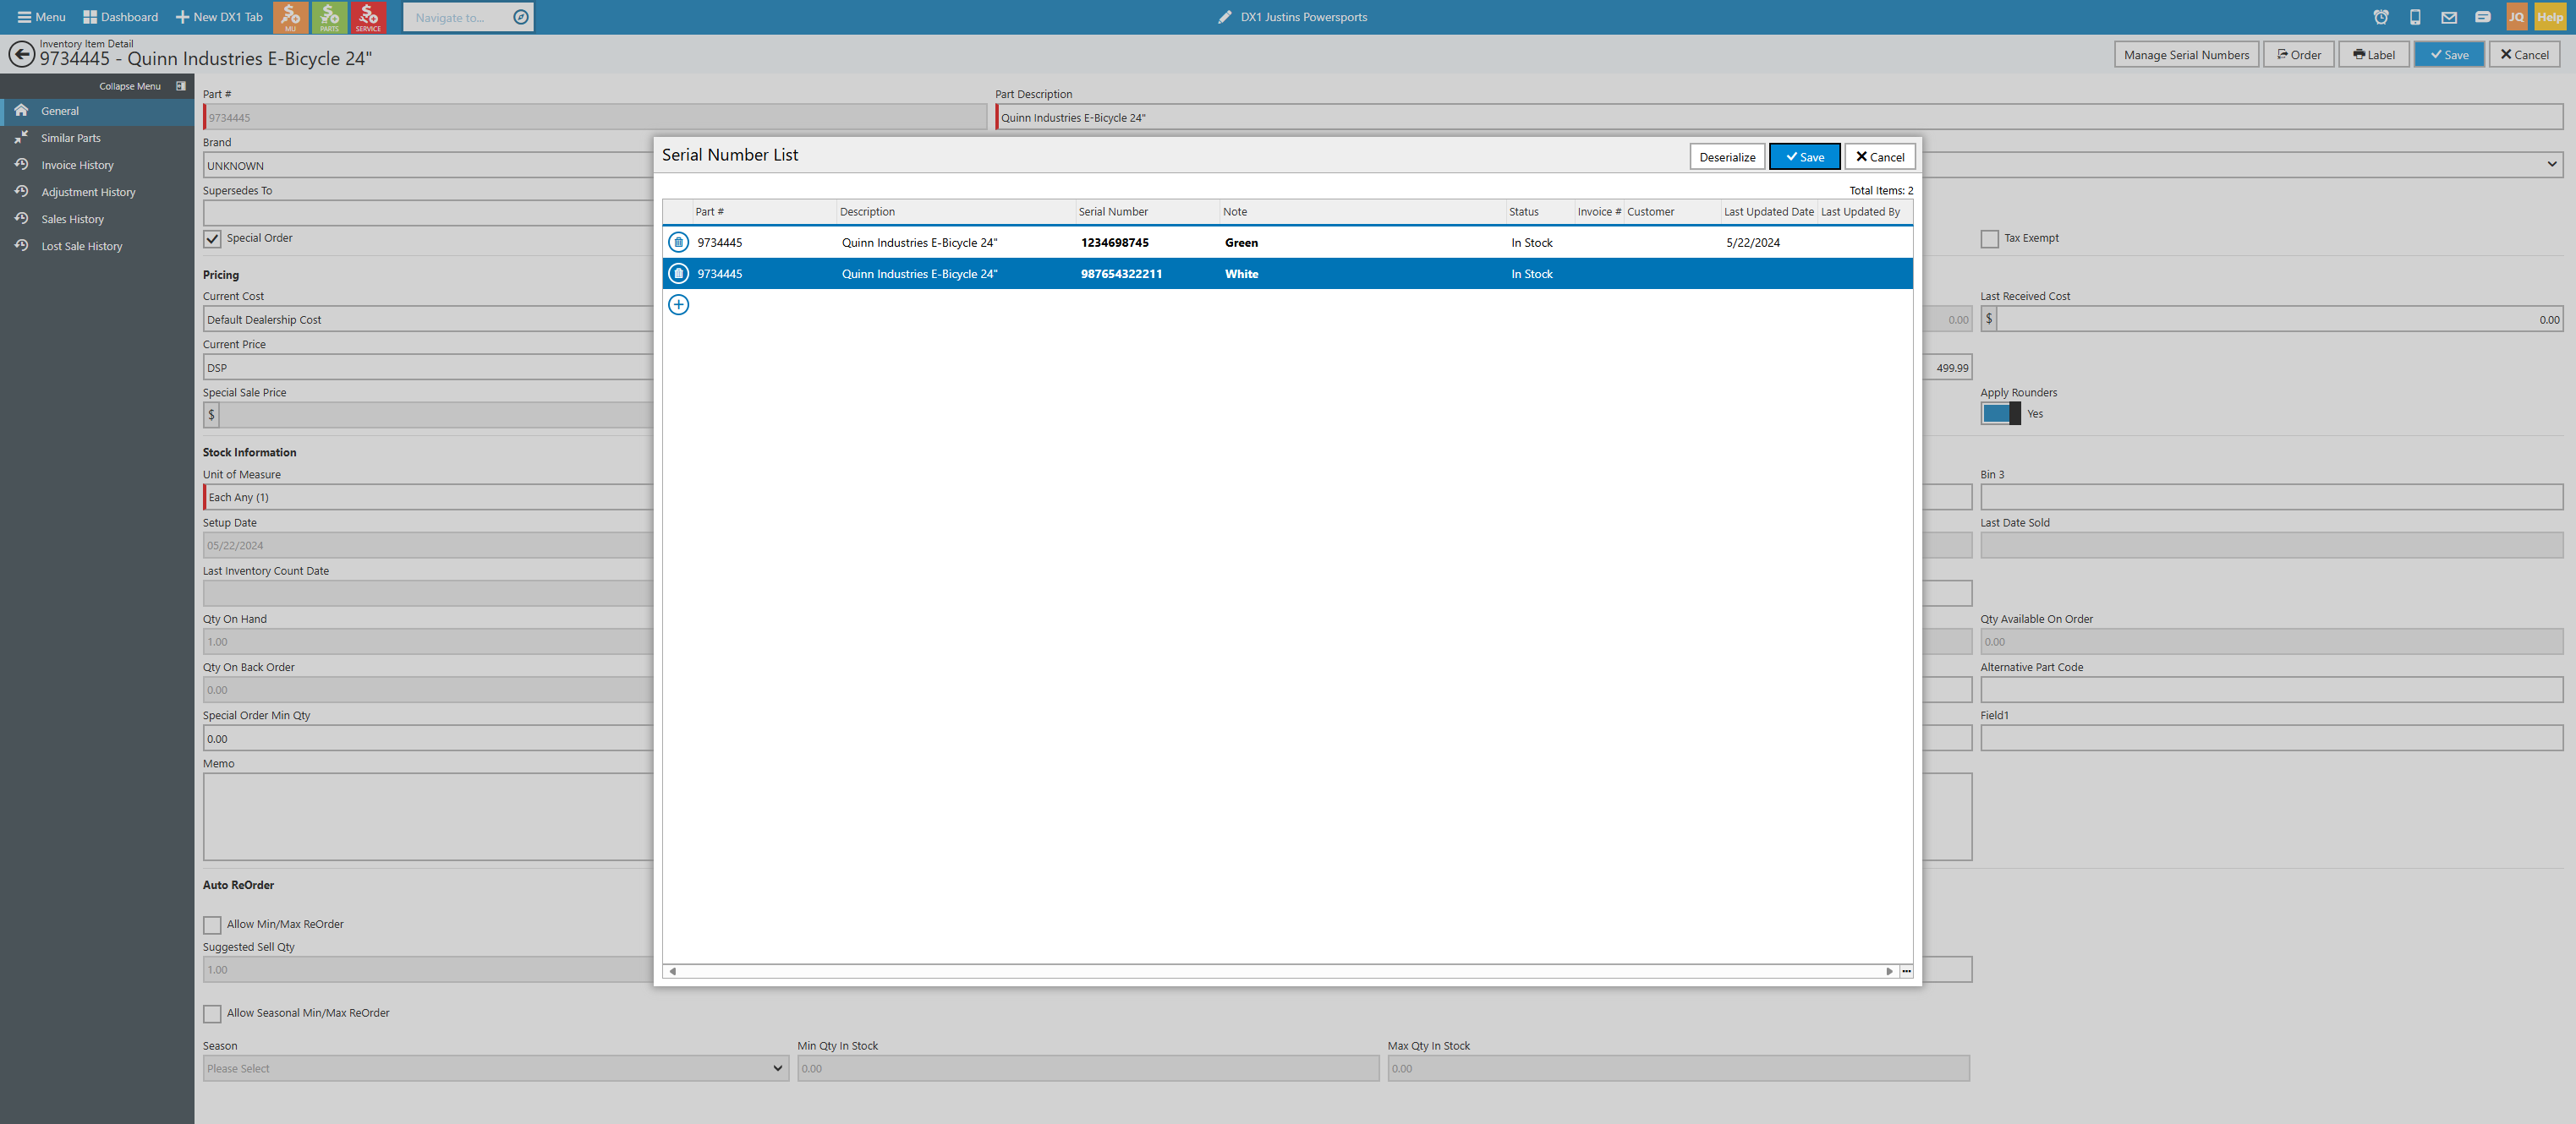Open Sales History in the sidebar
2576x1124 pixels.
97,219
